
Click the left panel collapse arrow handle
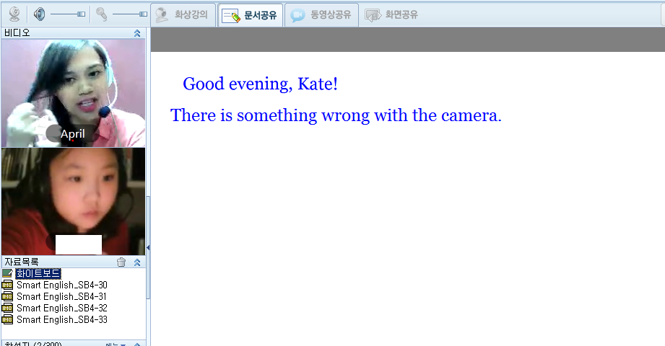(x=148, y=247)
